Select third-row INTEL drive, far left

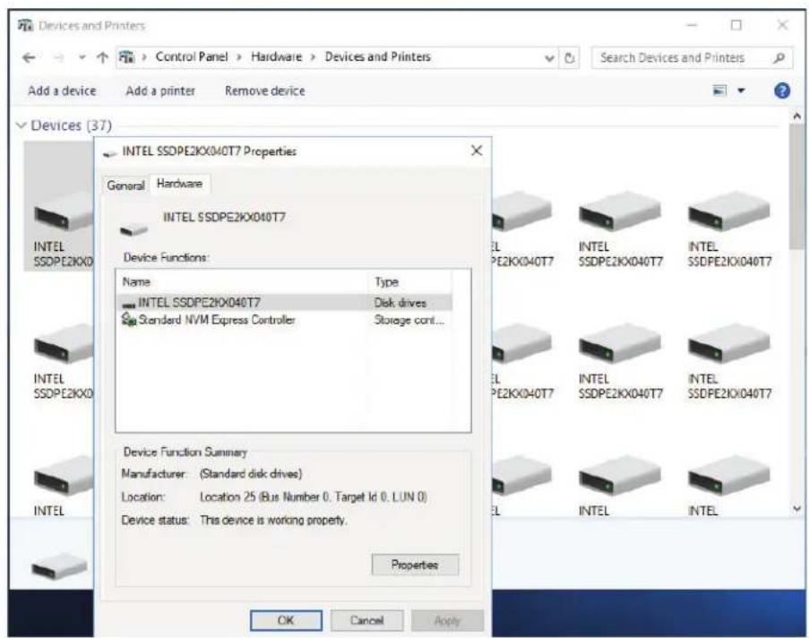pos(62,485)
